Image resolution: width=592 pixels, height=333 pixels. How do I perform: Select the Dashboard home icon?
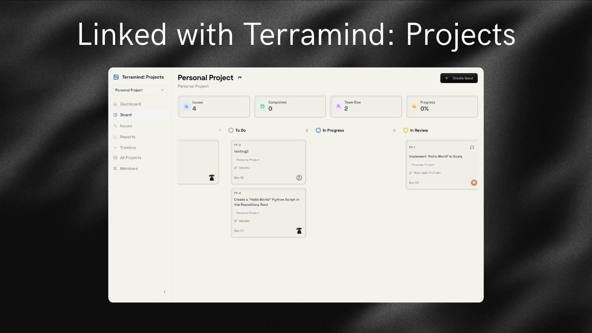(116, 104)
